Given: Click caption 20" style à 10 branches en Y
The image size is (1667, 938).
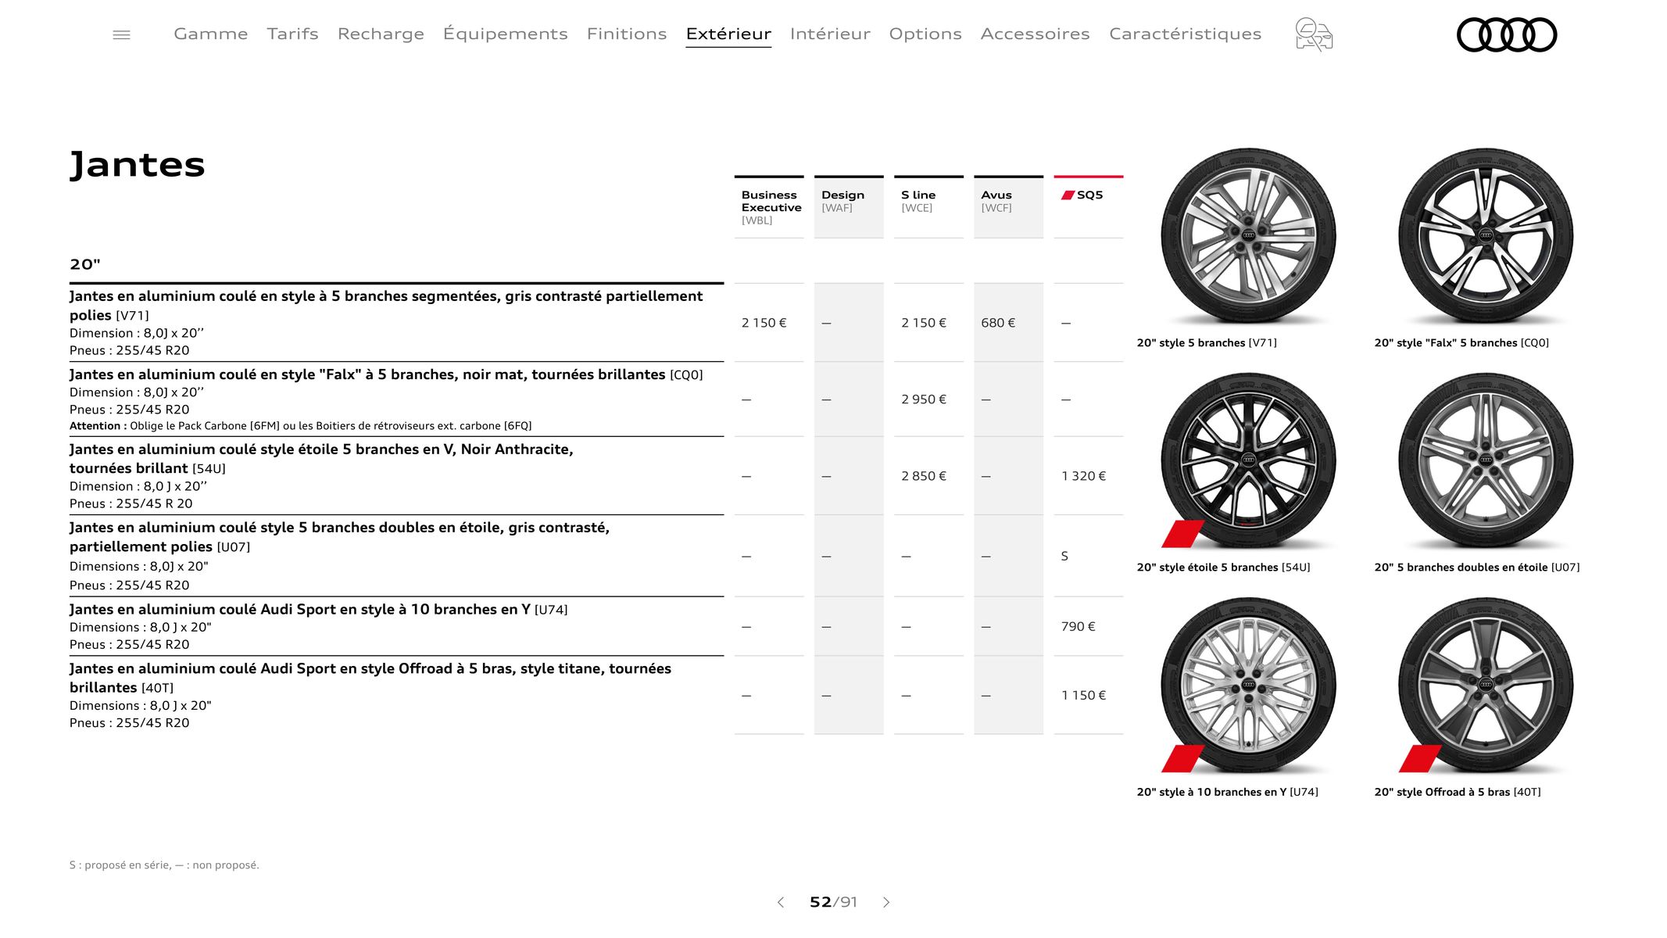Looking at the screenshot, I should tap(1227, 793).
